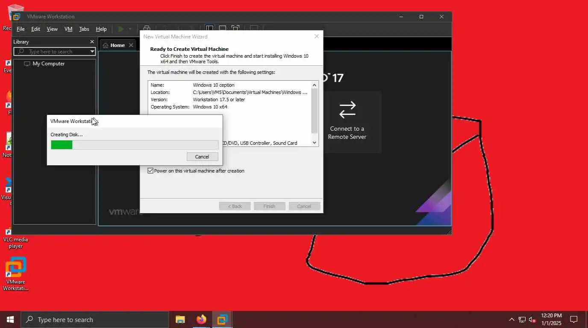Click the Show Library toolbar icon
This screenshot has height=328, width=588.
209,29
